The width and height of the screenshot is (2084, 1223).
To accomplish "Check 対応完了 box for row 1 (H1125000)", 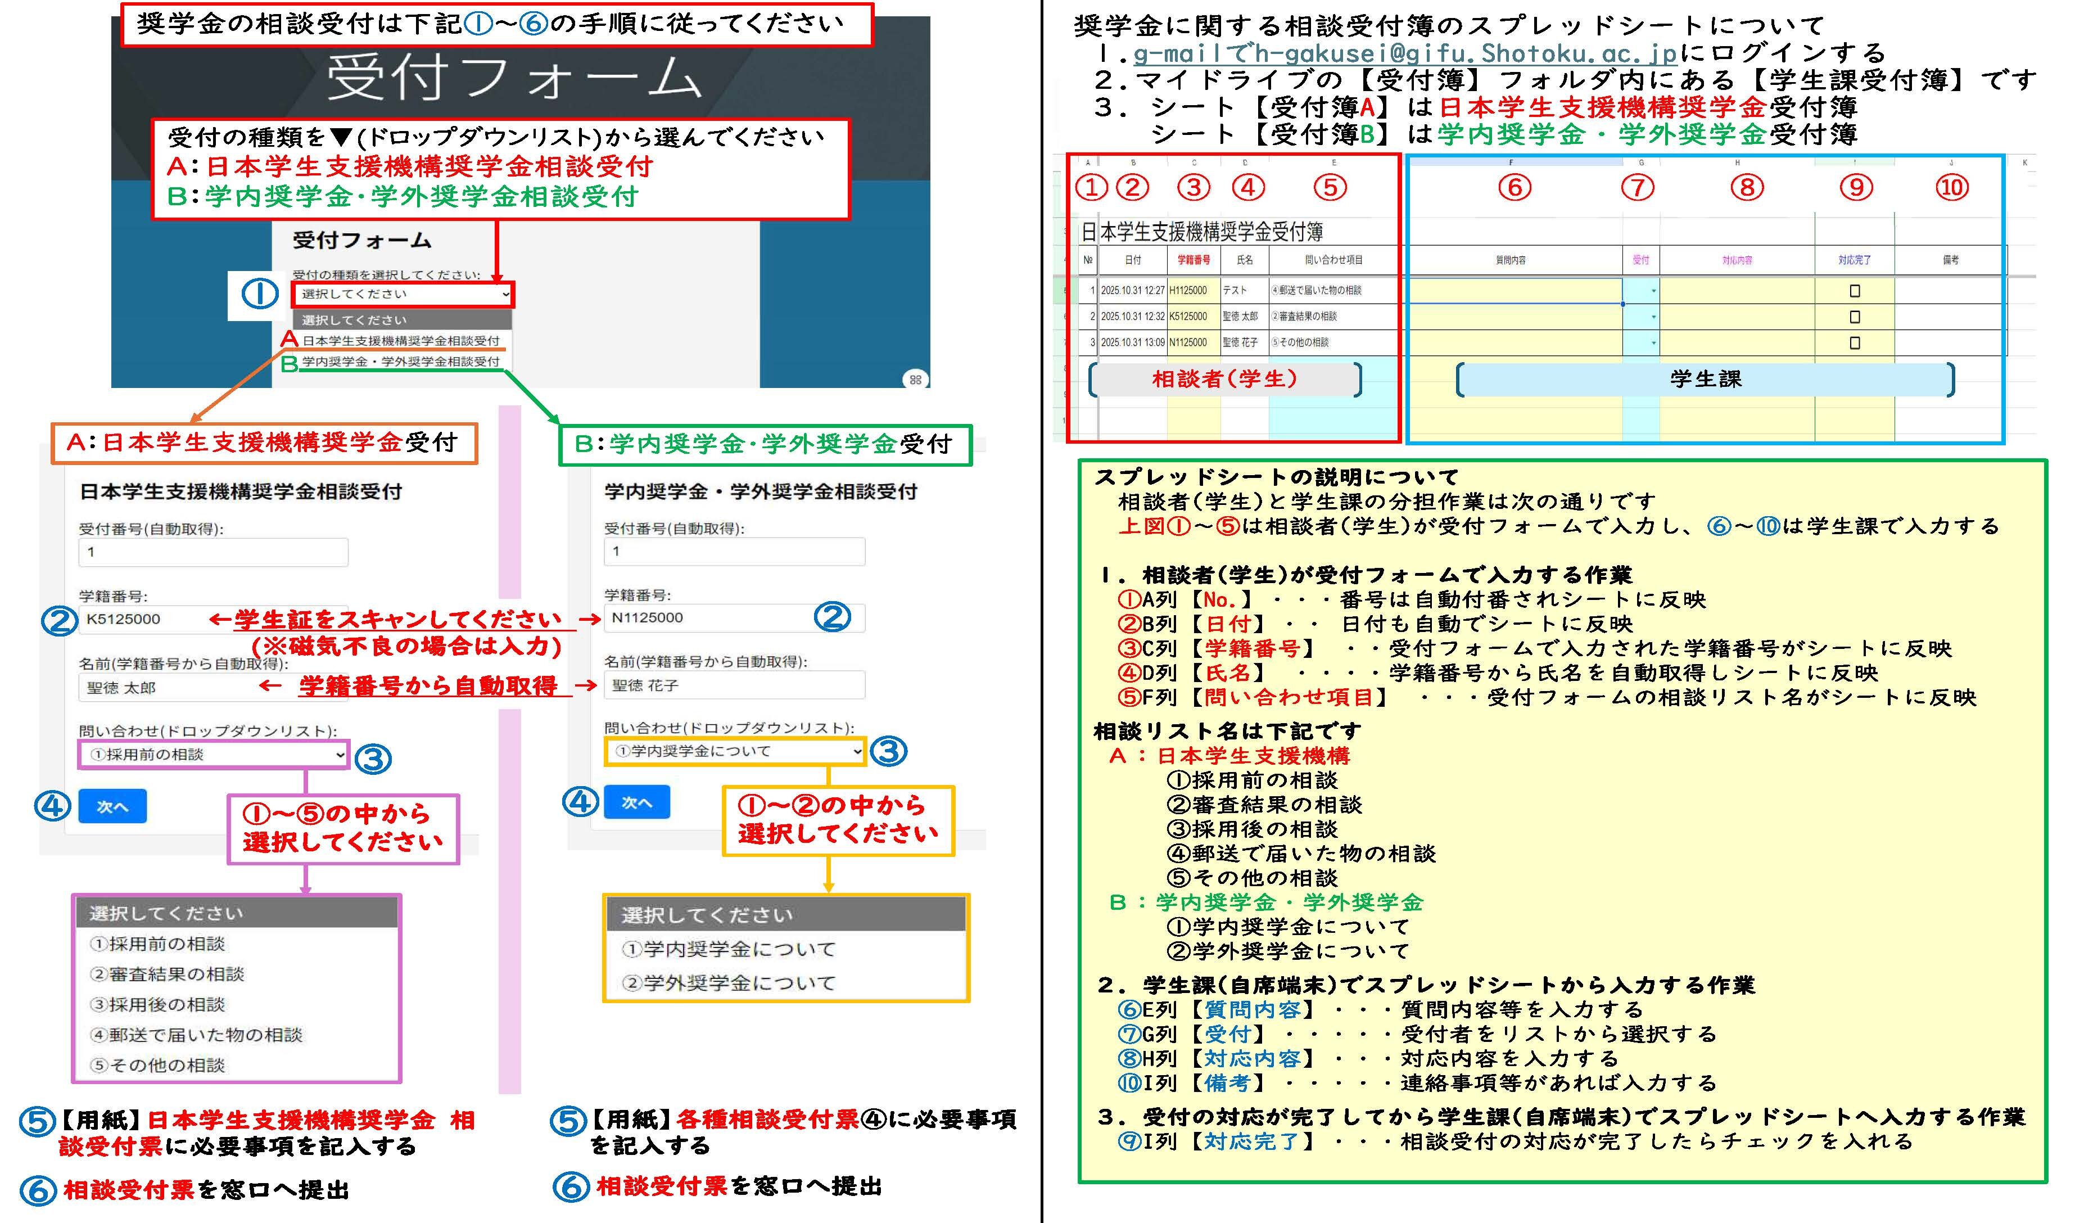I will 1855,291.
